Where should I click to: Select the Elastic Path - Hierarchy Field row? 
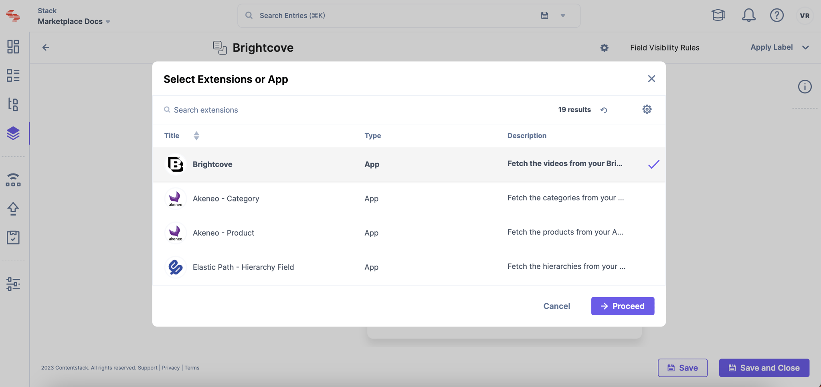[x=409, y=267]
